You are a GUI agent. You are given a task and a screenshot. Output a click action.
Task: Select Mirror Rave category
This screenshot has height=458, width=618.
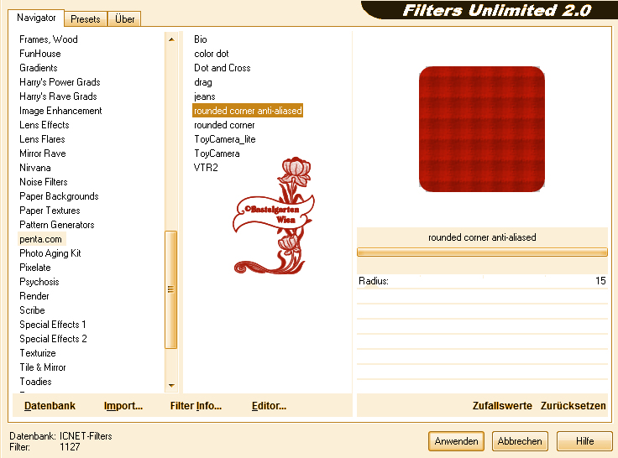43,154
